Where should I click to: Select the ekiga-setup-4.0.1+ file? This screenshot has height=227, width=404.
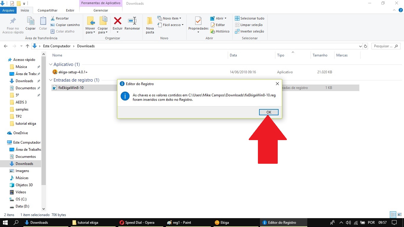73,72
